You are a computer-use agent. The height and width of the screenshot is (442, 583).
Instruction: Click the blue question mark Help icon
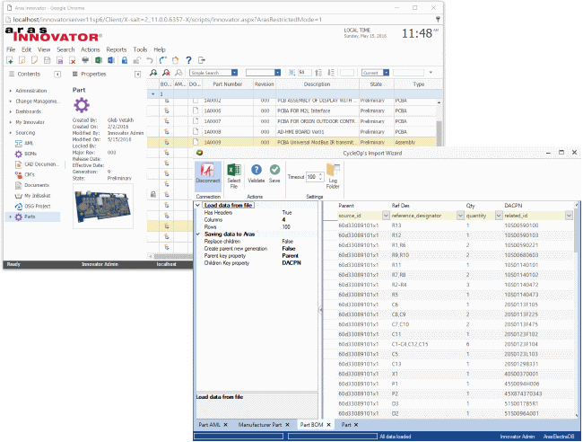(188, 60)
